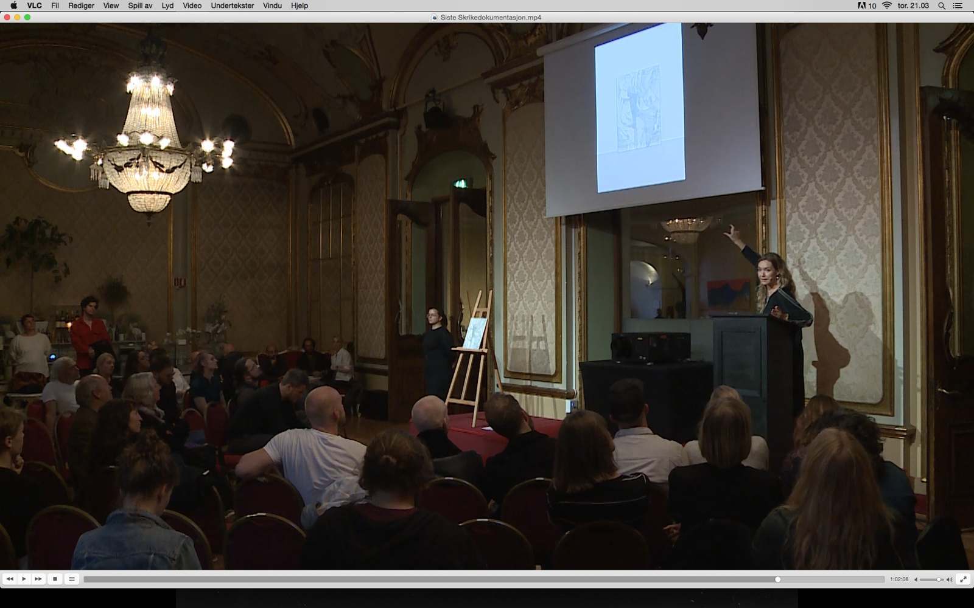Toggle fullscreen mode with the arrows icon
974x608 pixels.
[x=963, y=579]
